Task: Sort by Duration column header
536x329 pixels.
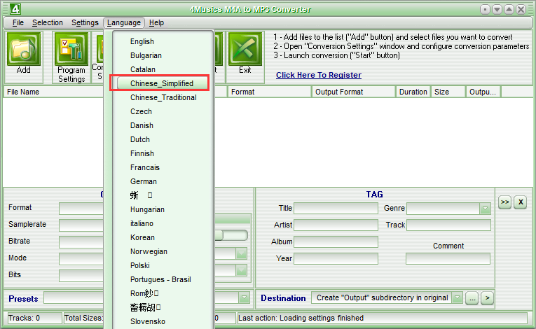Action: coord(413,92)
